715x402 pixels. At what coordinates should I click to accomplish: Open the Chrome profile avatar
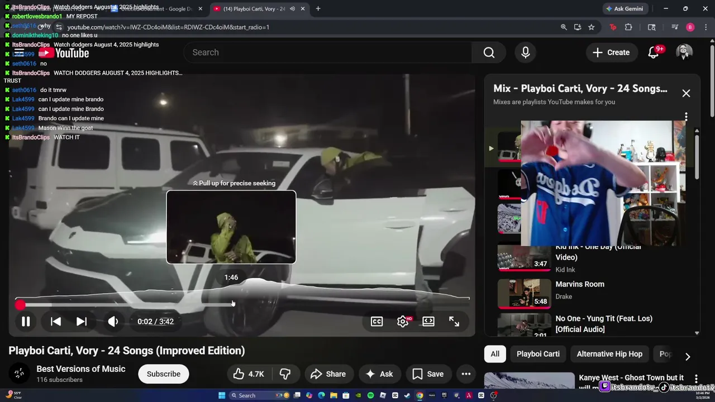pyautogui.click(x=690, y=27)
